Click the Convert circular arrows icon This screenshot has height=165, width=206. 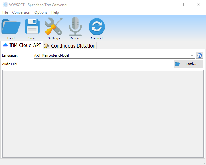pyautogui.click(x=97, y=27)
